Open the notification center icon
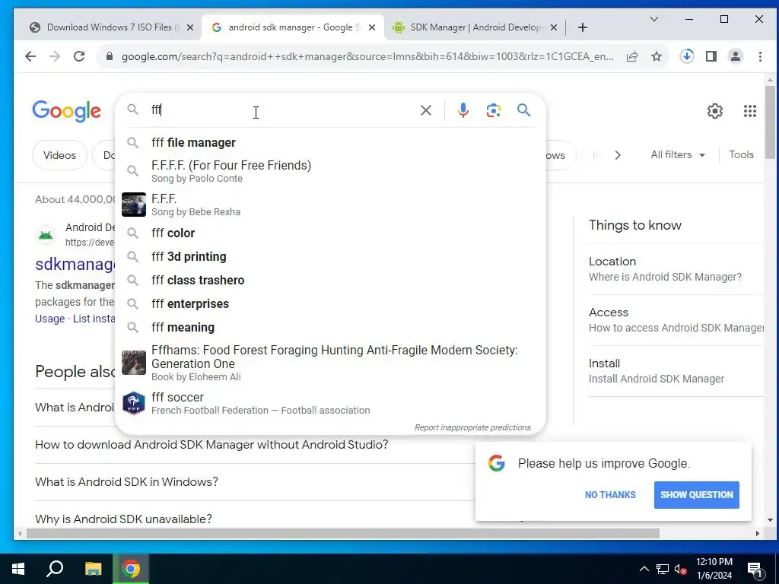This screenshot has height=584, width=779. coord(755,569)
